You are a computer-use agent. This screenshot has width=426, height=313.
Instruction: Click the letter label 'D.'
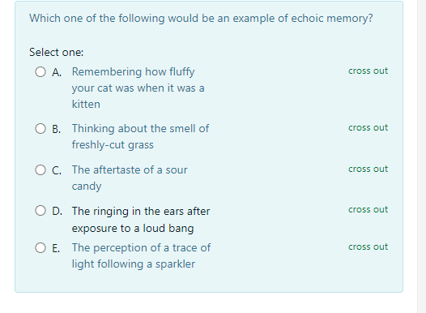coord(57,212)
